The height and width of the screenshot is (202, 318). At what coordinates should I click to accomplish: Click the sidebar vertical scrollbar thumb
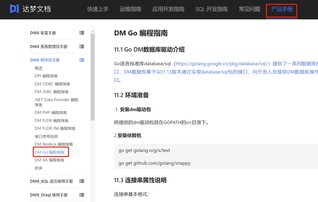tap(92, 77)
